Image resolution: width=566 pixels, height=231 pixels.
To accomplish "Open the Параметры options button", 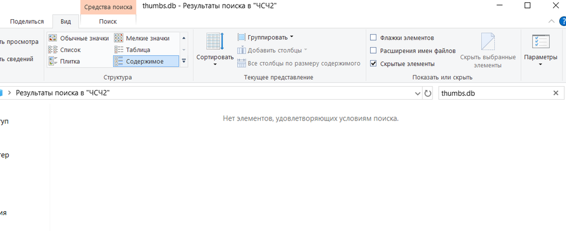I will [x=541, y=50].
